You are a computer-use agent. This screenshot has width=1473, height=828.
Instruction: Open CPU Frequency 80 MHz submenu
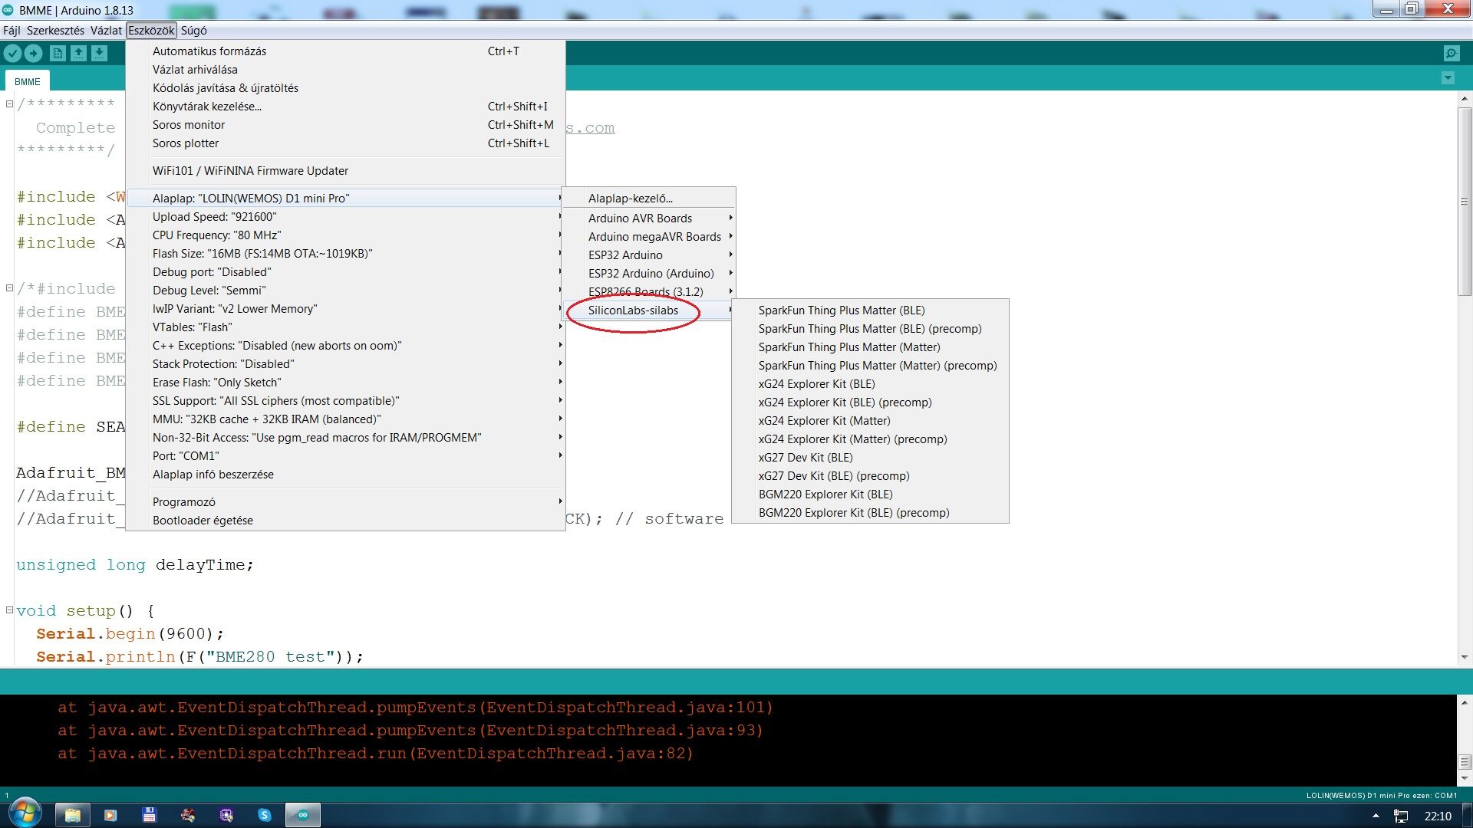[x=346, y=235]
